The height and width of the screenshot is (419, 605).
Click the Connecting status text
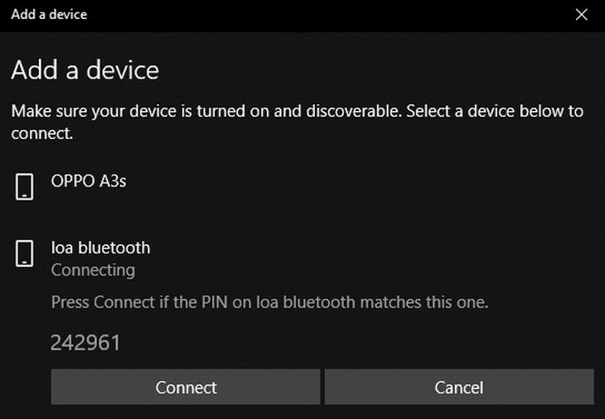coord(93,270)
